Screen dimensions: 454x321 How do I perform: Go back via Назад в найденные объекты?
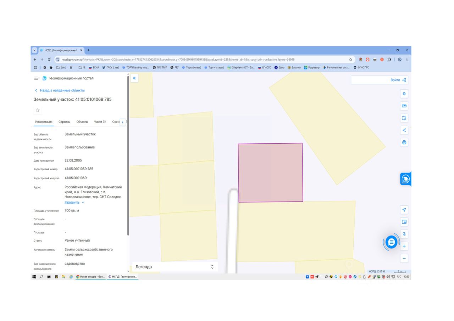pos(60,90)
